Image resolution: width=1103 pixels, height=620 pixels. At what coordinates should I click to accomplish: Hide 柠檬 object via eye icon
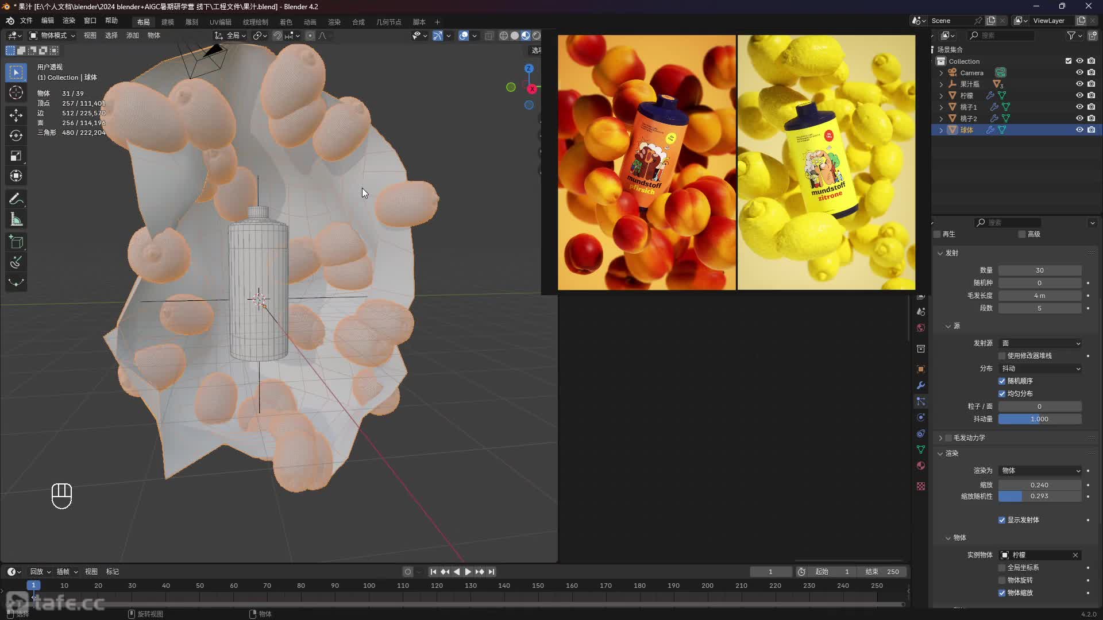pos(1079,95)
